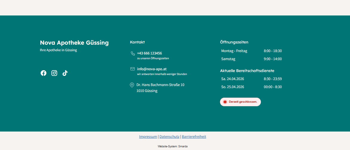Click the 'Derzeit geschlossen.' status badge
The height and width of the screenshot is (150, 350).
240,102
